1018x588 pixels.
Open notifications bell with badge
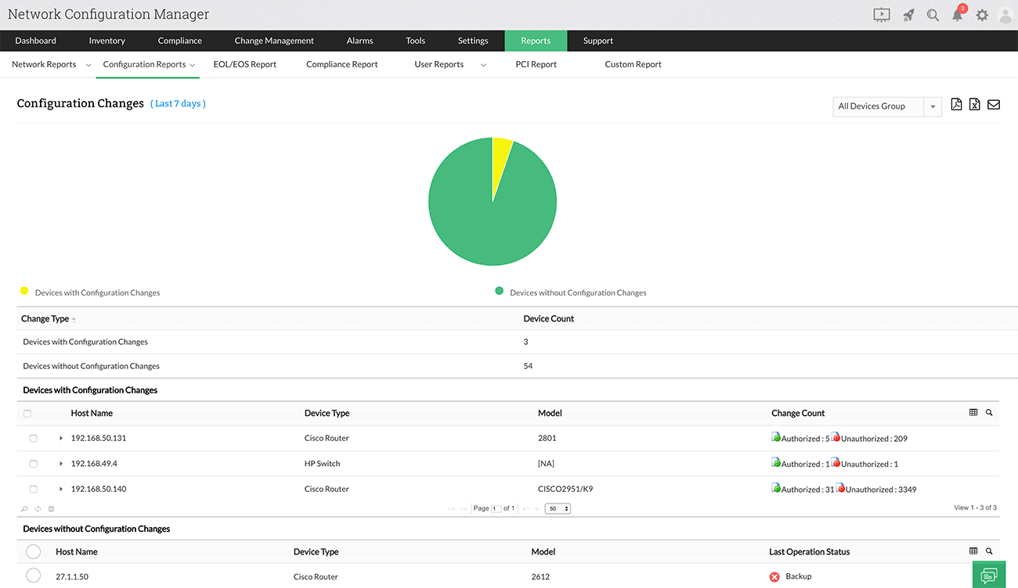tap(957, 14)
